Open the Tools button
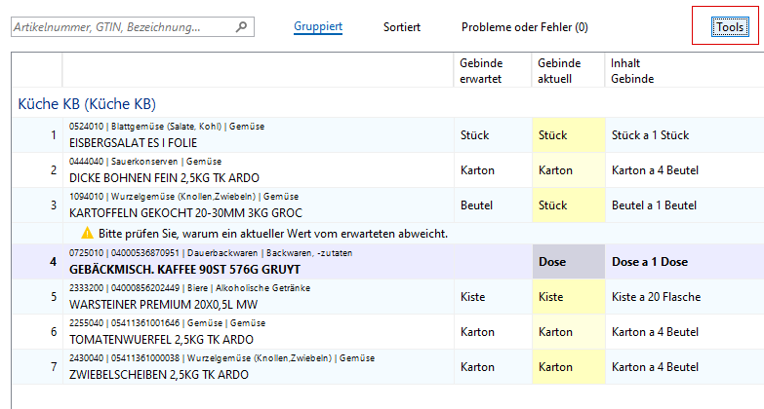Image resolution: width=764 pixels, height=409 pixels. 730,27
